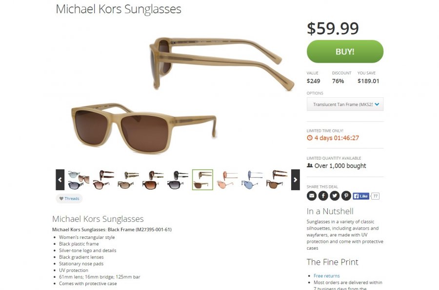This screenshot has height=290, width=439.
Task: Share the deal on Facebook
Action: [x=323, y=196]
